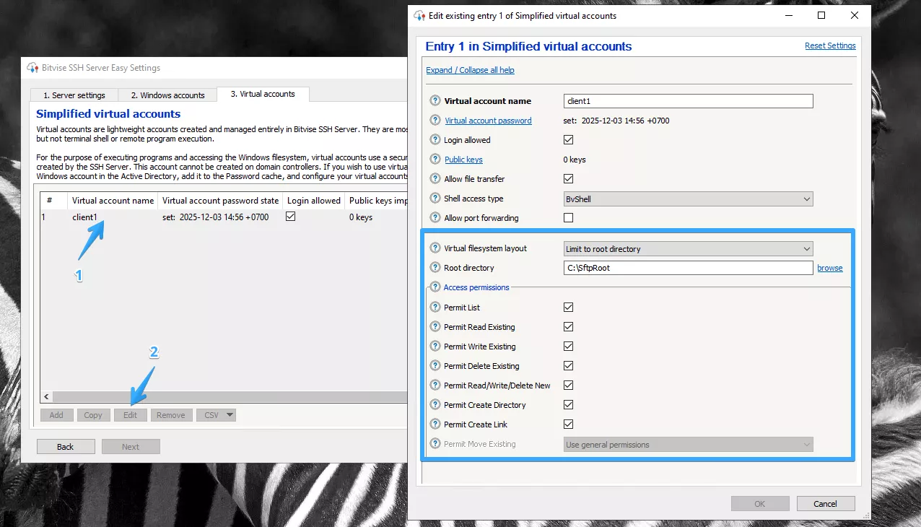Click the Reset Settings link
This screenshot has height=527, width=921.
(830, 45)
